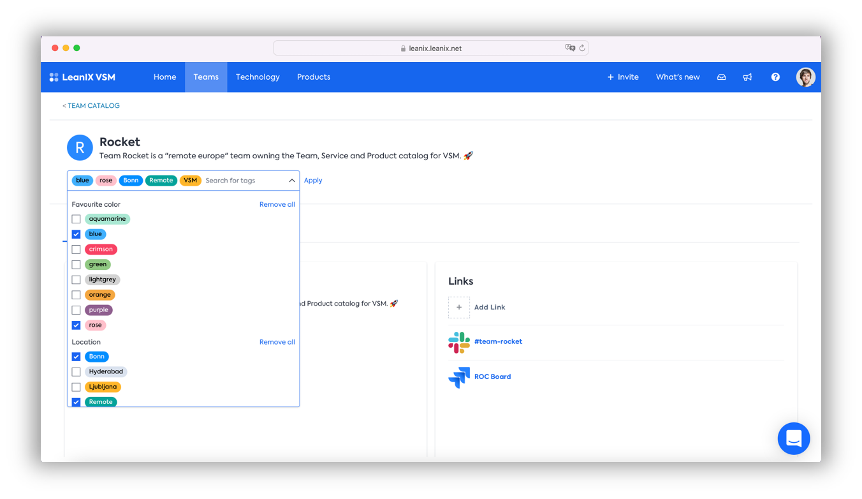Uncheck the Bonn location checkbox
The image size is (862, 499).
point(77,357)
